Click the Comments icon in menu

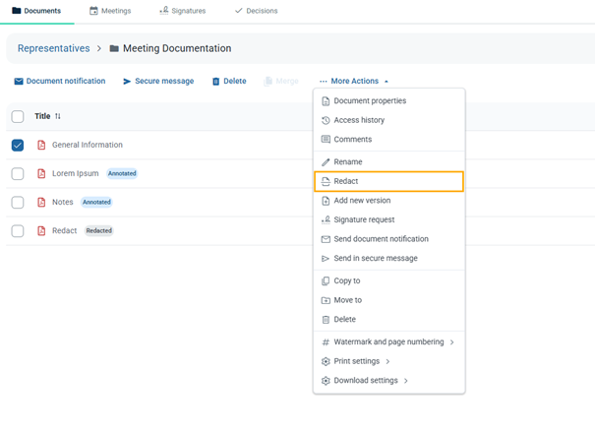click(x=326, y=140)
